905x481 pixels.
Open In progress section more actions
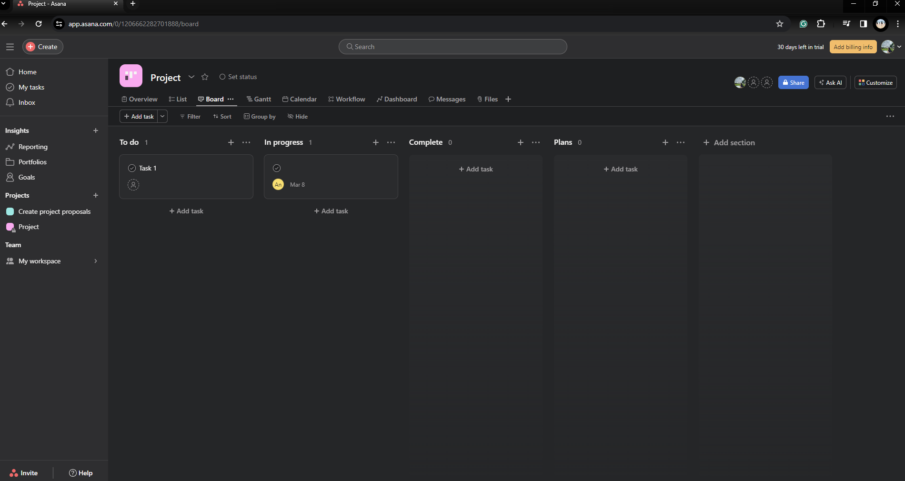pos(391,142)
